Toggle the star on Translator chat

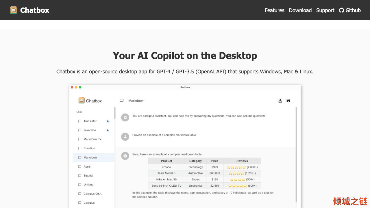[x=108, y=121]
